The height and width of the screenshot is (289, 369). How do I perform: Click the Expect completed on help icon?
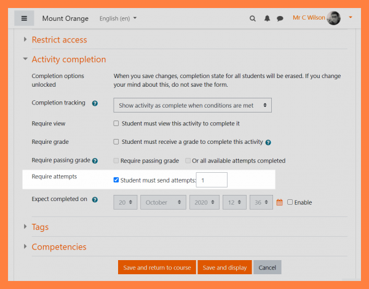click(95, 200)
